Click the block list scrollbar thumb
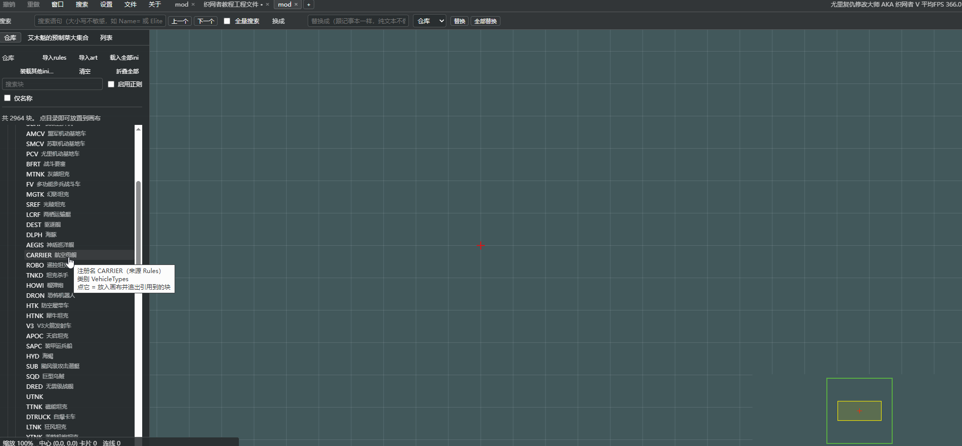Viewport: 962px width, 446px height. coord(138,222)
